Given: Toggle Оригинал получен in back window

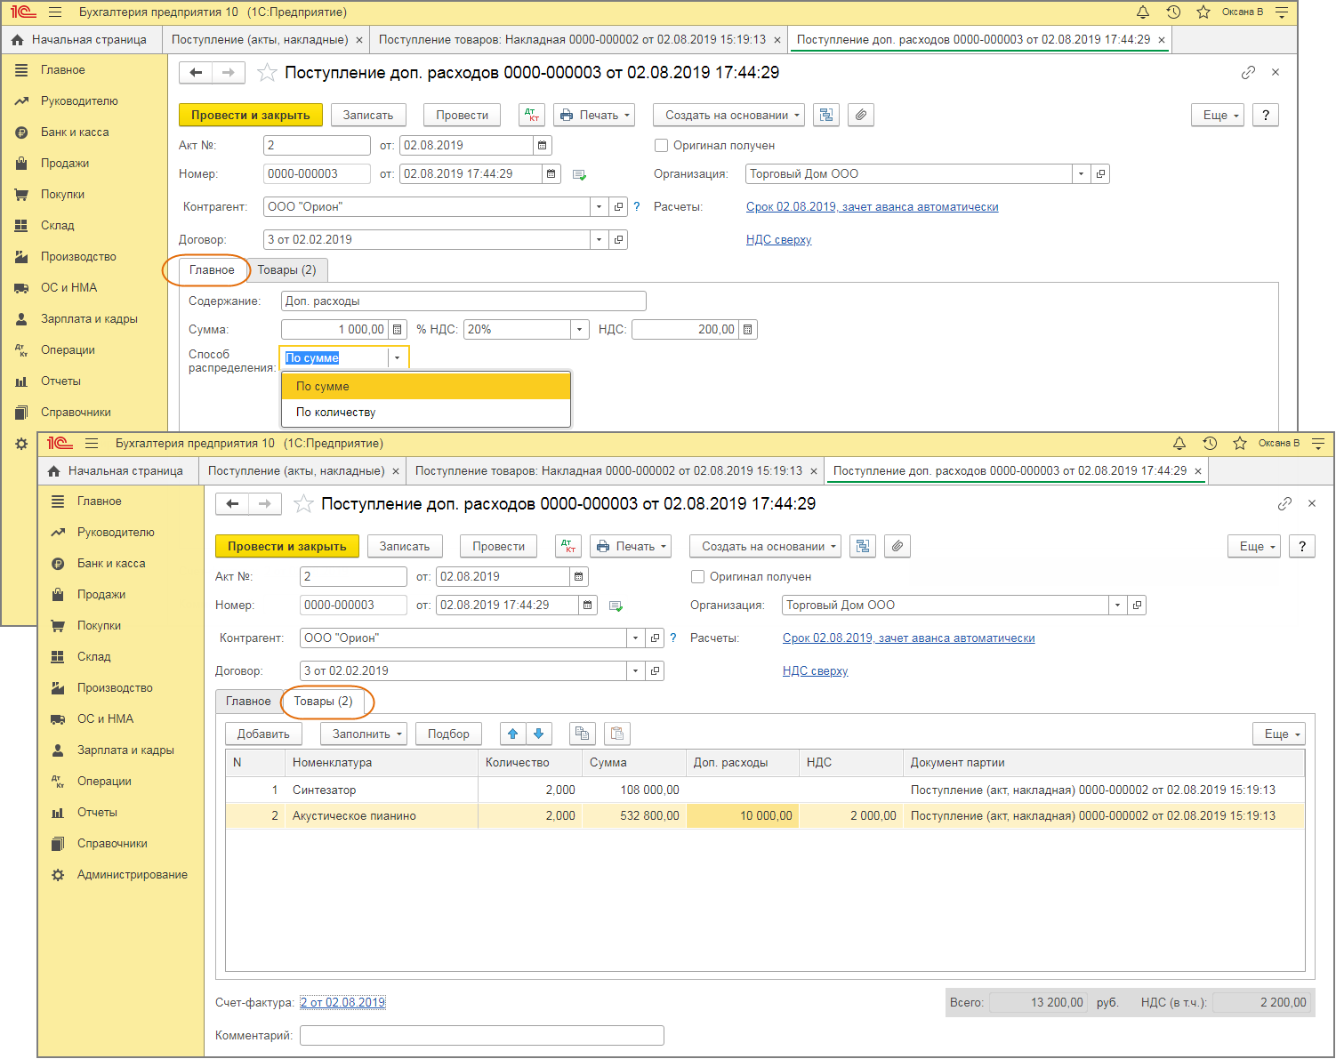Looking at the screenshot, I should (662, 146).
